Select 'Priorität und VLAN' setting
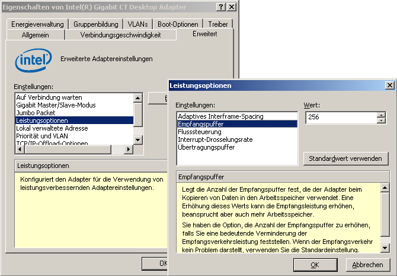Viewport: 397px width, 276px height. (x=75, y=136)
